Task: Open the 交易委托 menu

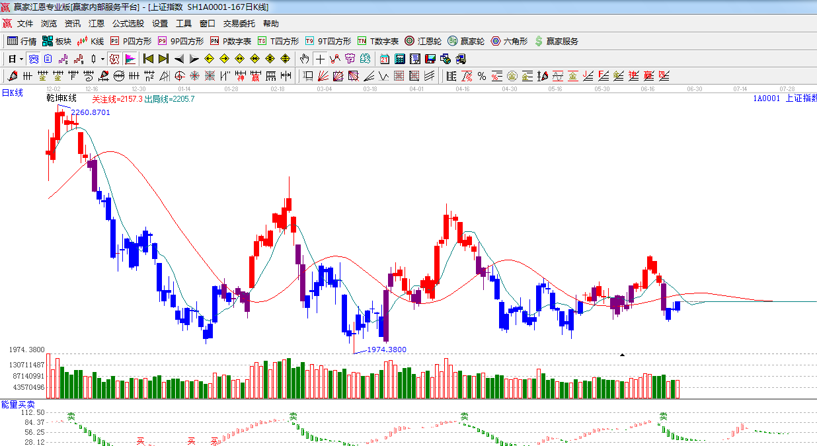Action: (x=239, y=24)
